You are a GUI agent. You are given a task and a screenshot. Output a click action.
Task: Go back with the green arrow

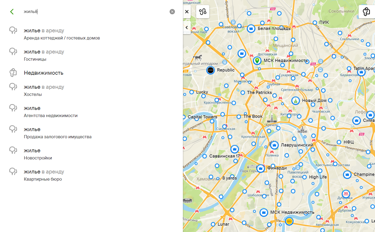click(12, 11)
